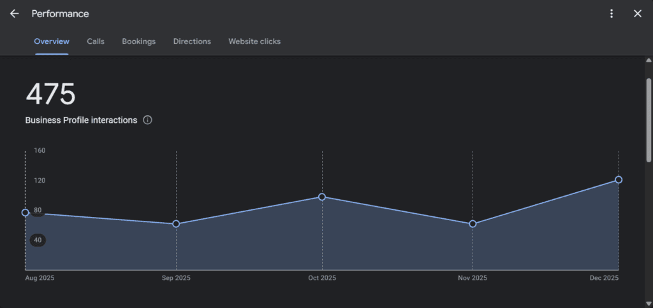The width and height of the screenshot is (653, 308).
Task: Click the back arrow beside Performance
Action: click(x=14, y=13)
